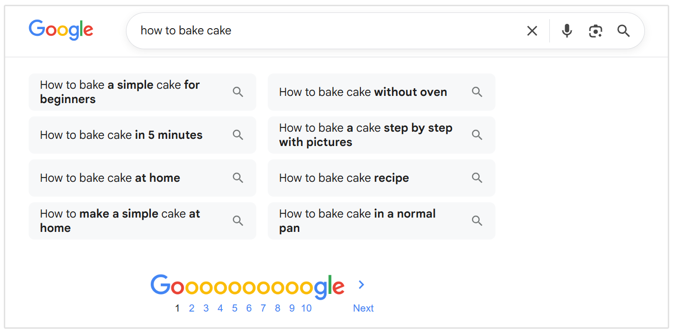Open 'How to make a simple cake at home' suggestion

pyautogui.click(x=120, y=220)
